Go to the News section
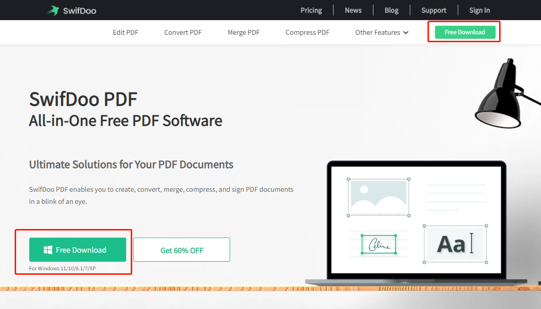 353,11
